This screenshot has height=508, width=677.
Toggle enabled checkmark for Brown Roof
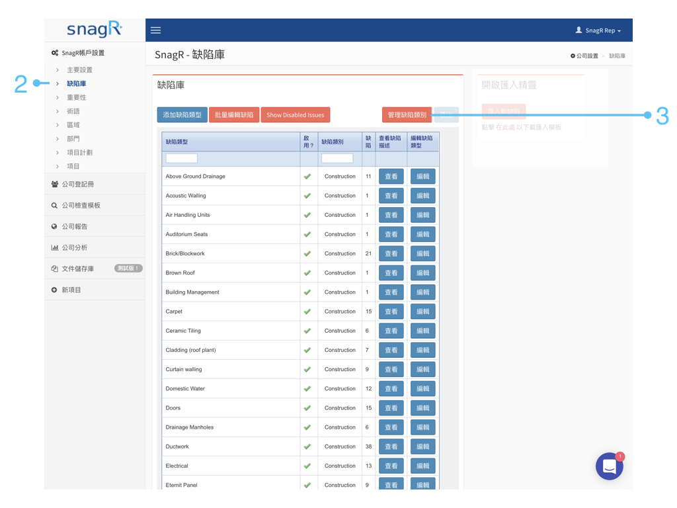click(307, 273)
